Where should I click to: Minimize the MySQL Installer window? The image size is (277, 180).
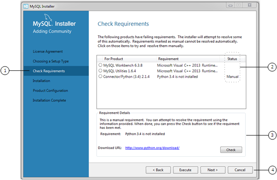[230, 5]
